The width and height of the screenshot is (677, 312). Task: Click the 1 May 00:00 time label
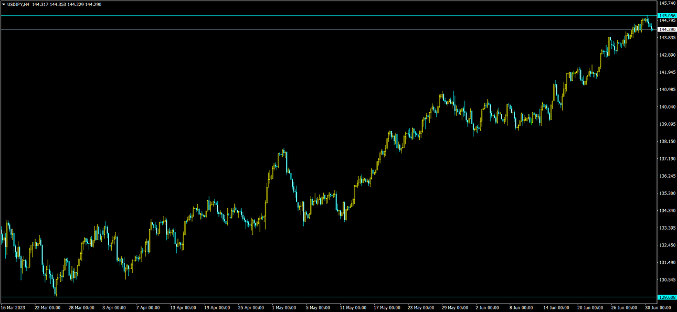coord(284,308)
